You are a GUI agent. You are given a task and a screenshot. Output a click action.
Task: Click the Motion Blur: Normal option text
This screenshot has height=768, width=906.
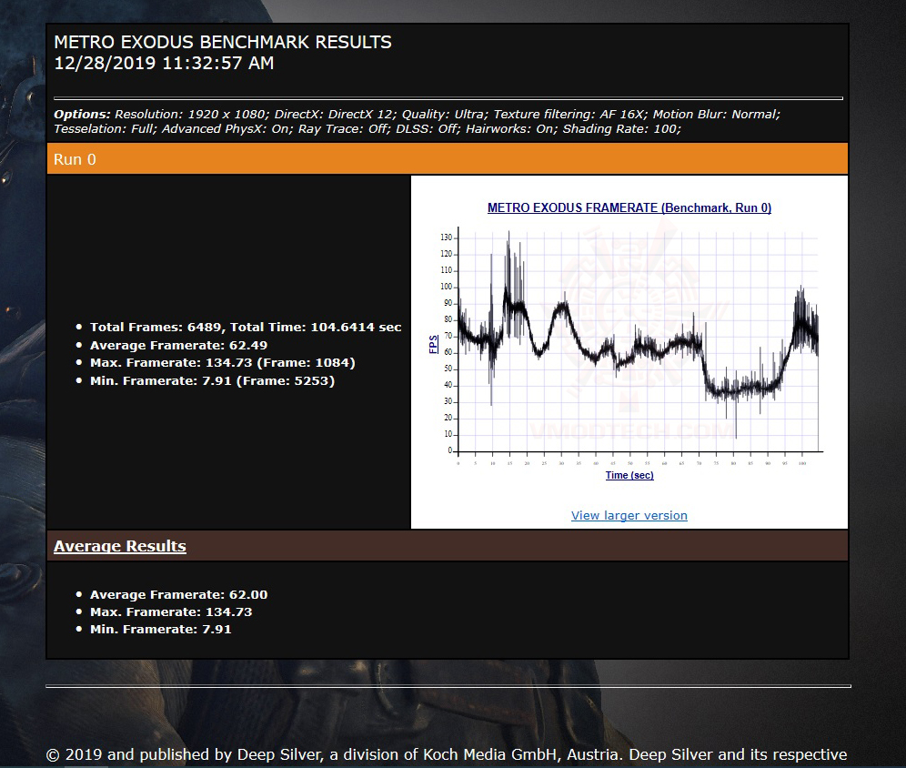pyautogui.click(x=717, y=115)
